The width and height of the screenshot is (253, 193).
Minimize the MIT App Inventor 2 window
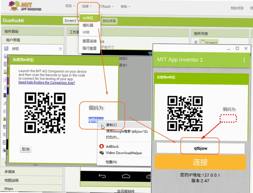coord(229,49)
